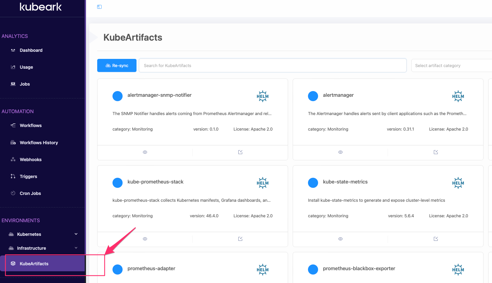Click the sidebar collapse icon at top
492x283 pixels.
[99, 7]
